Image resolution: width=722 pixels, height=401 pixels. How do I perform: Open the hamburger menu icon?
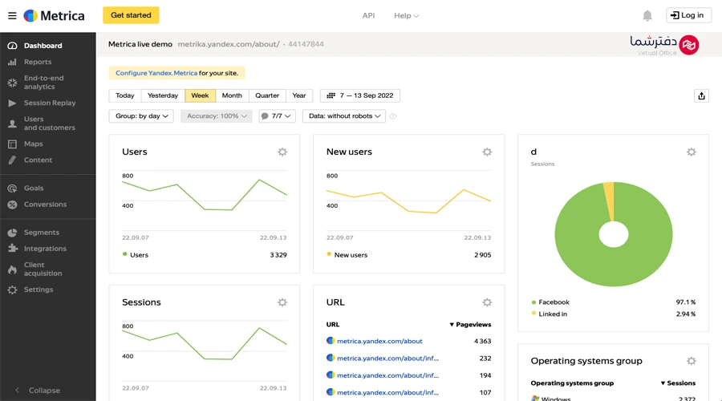click(x=12, y=16)
